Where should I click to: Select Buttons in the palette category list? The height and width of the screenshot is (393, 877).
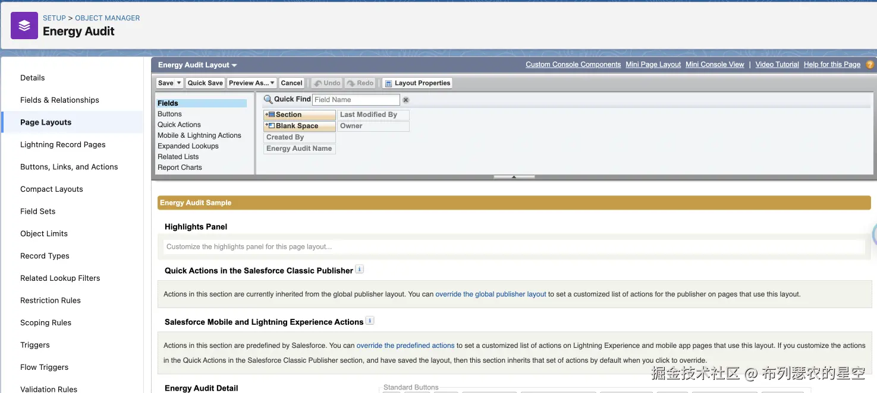169,114
